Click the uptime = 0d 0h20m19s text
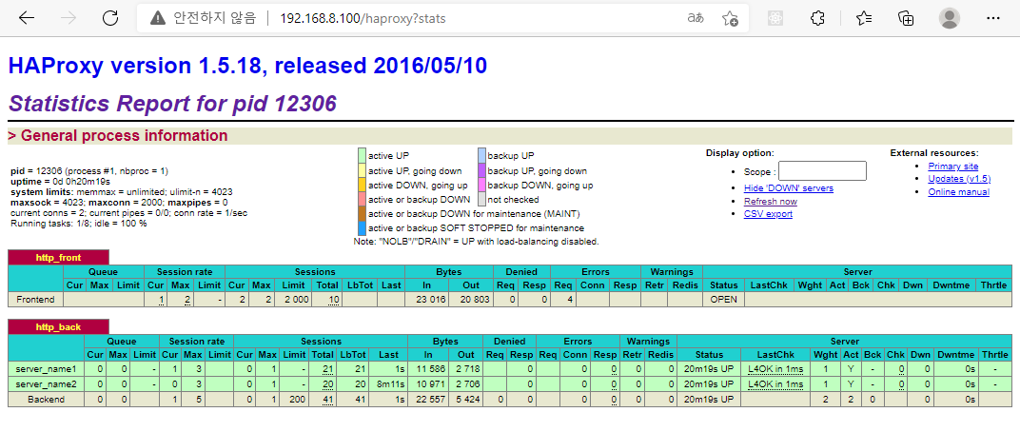The image size is (1020, 432). (x=61, y=182)
